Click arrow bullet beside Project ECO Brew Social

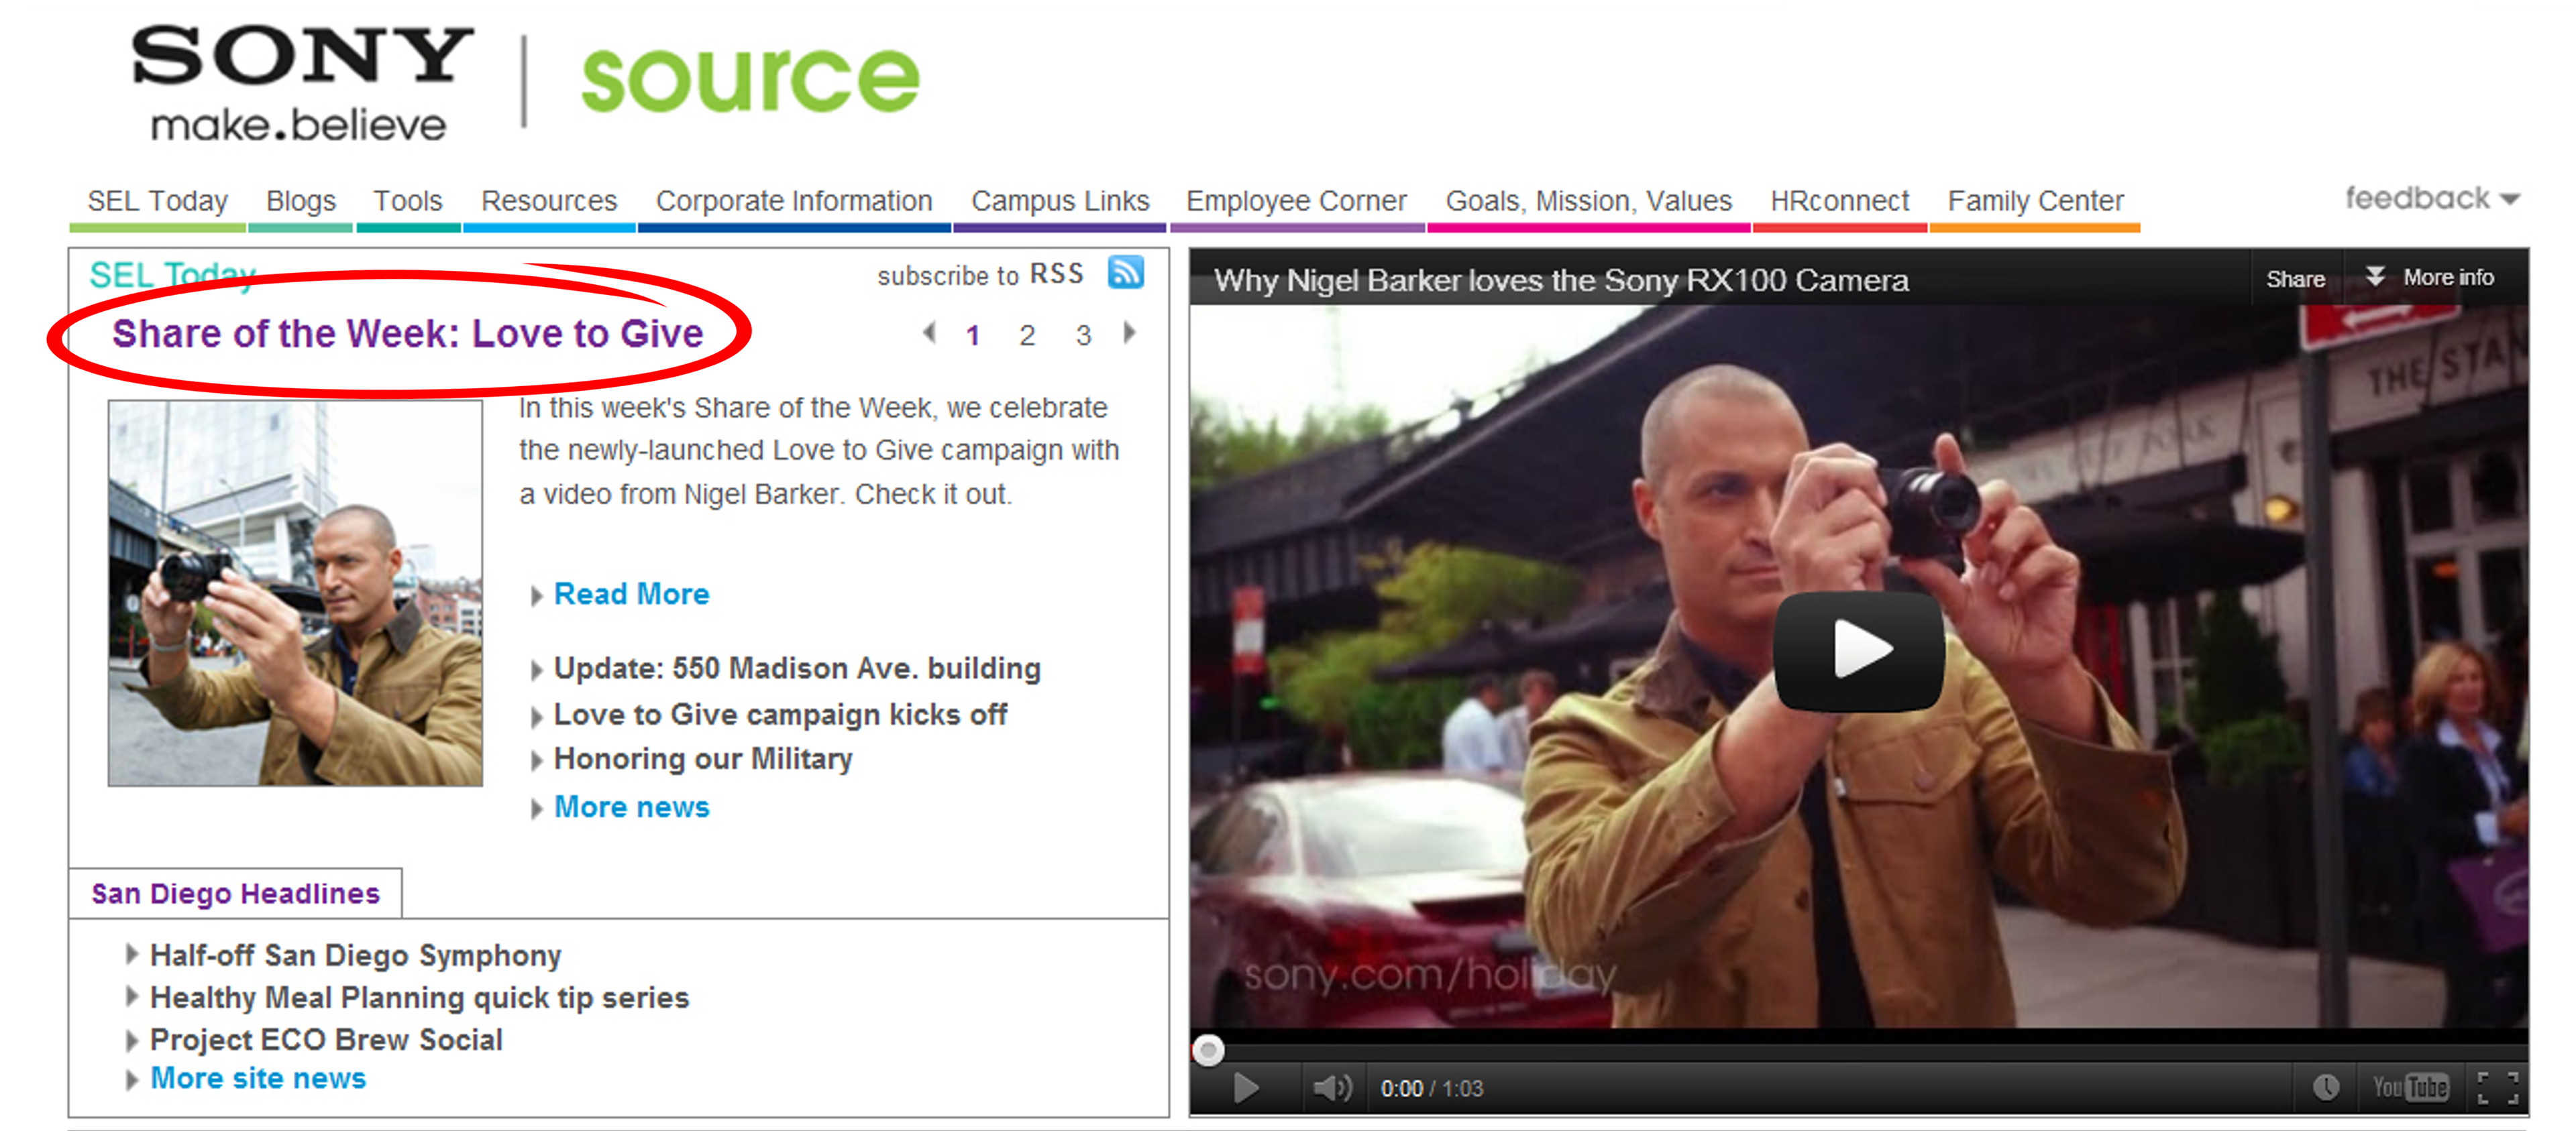click(132, 1040)
